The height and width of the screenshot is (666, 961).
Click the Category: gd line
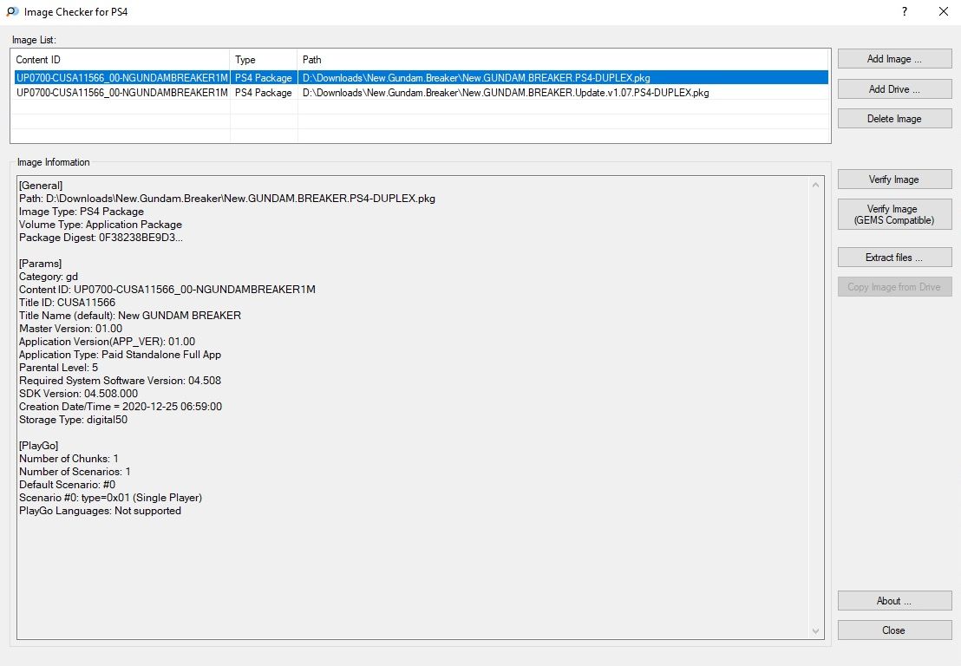click(49, 277)
